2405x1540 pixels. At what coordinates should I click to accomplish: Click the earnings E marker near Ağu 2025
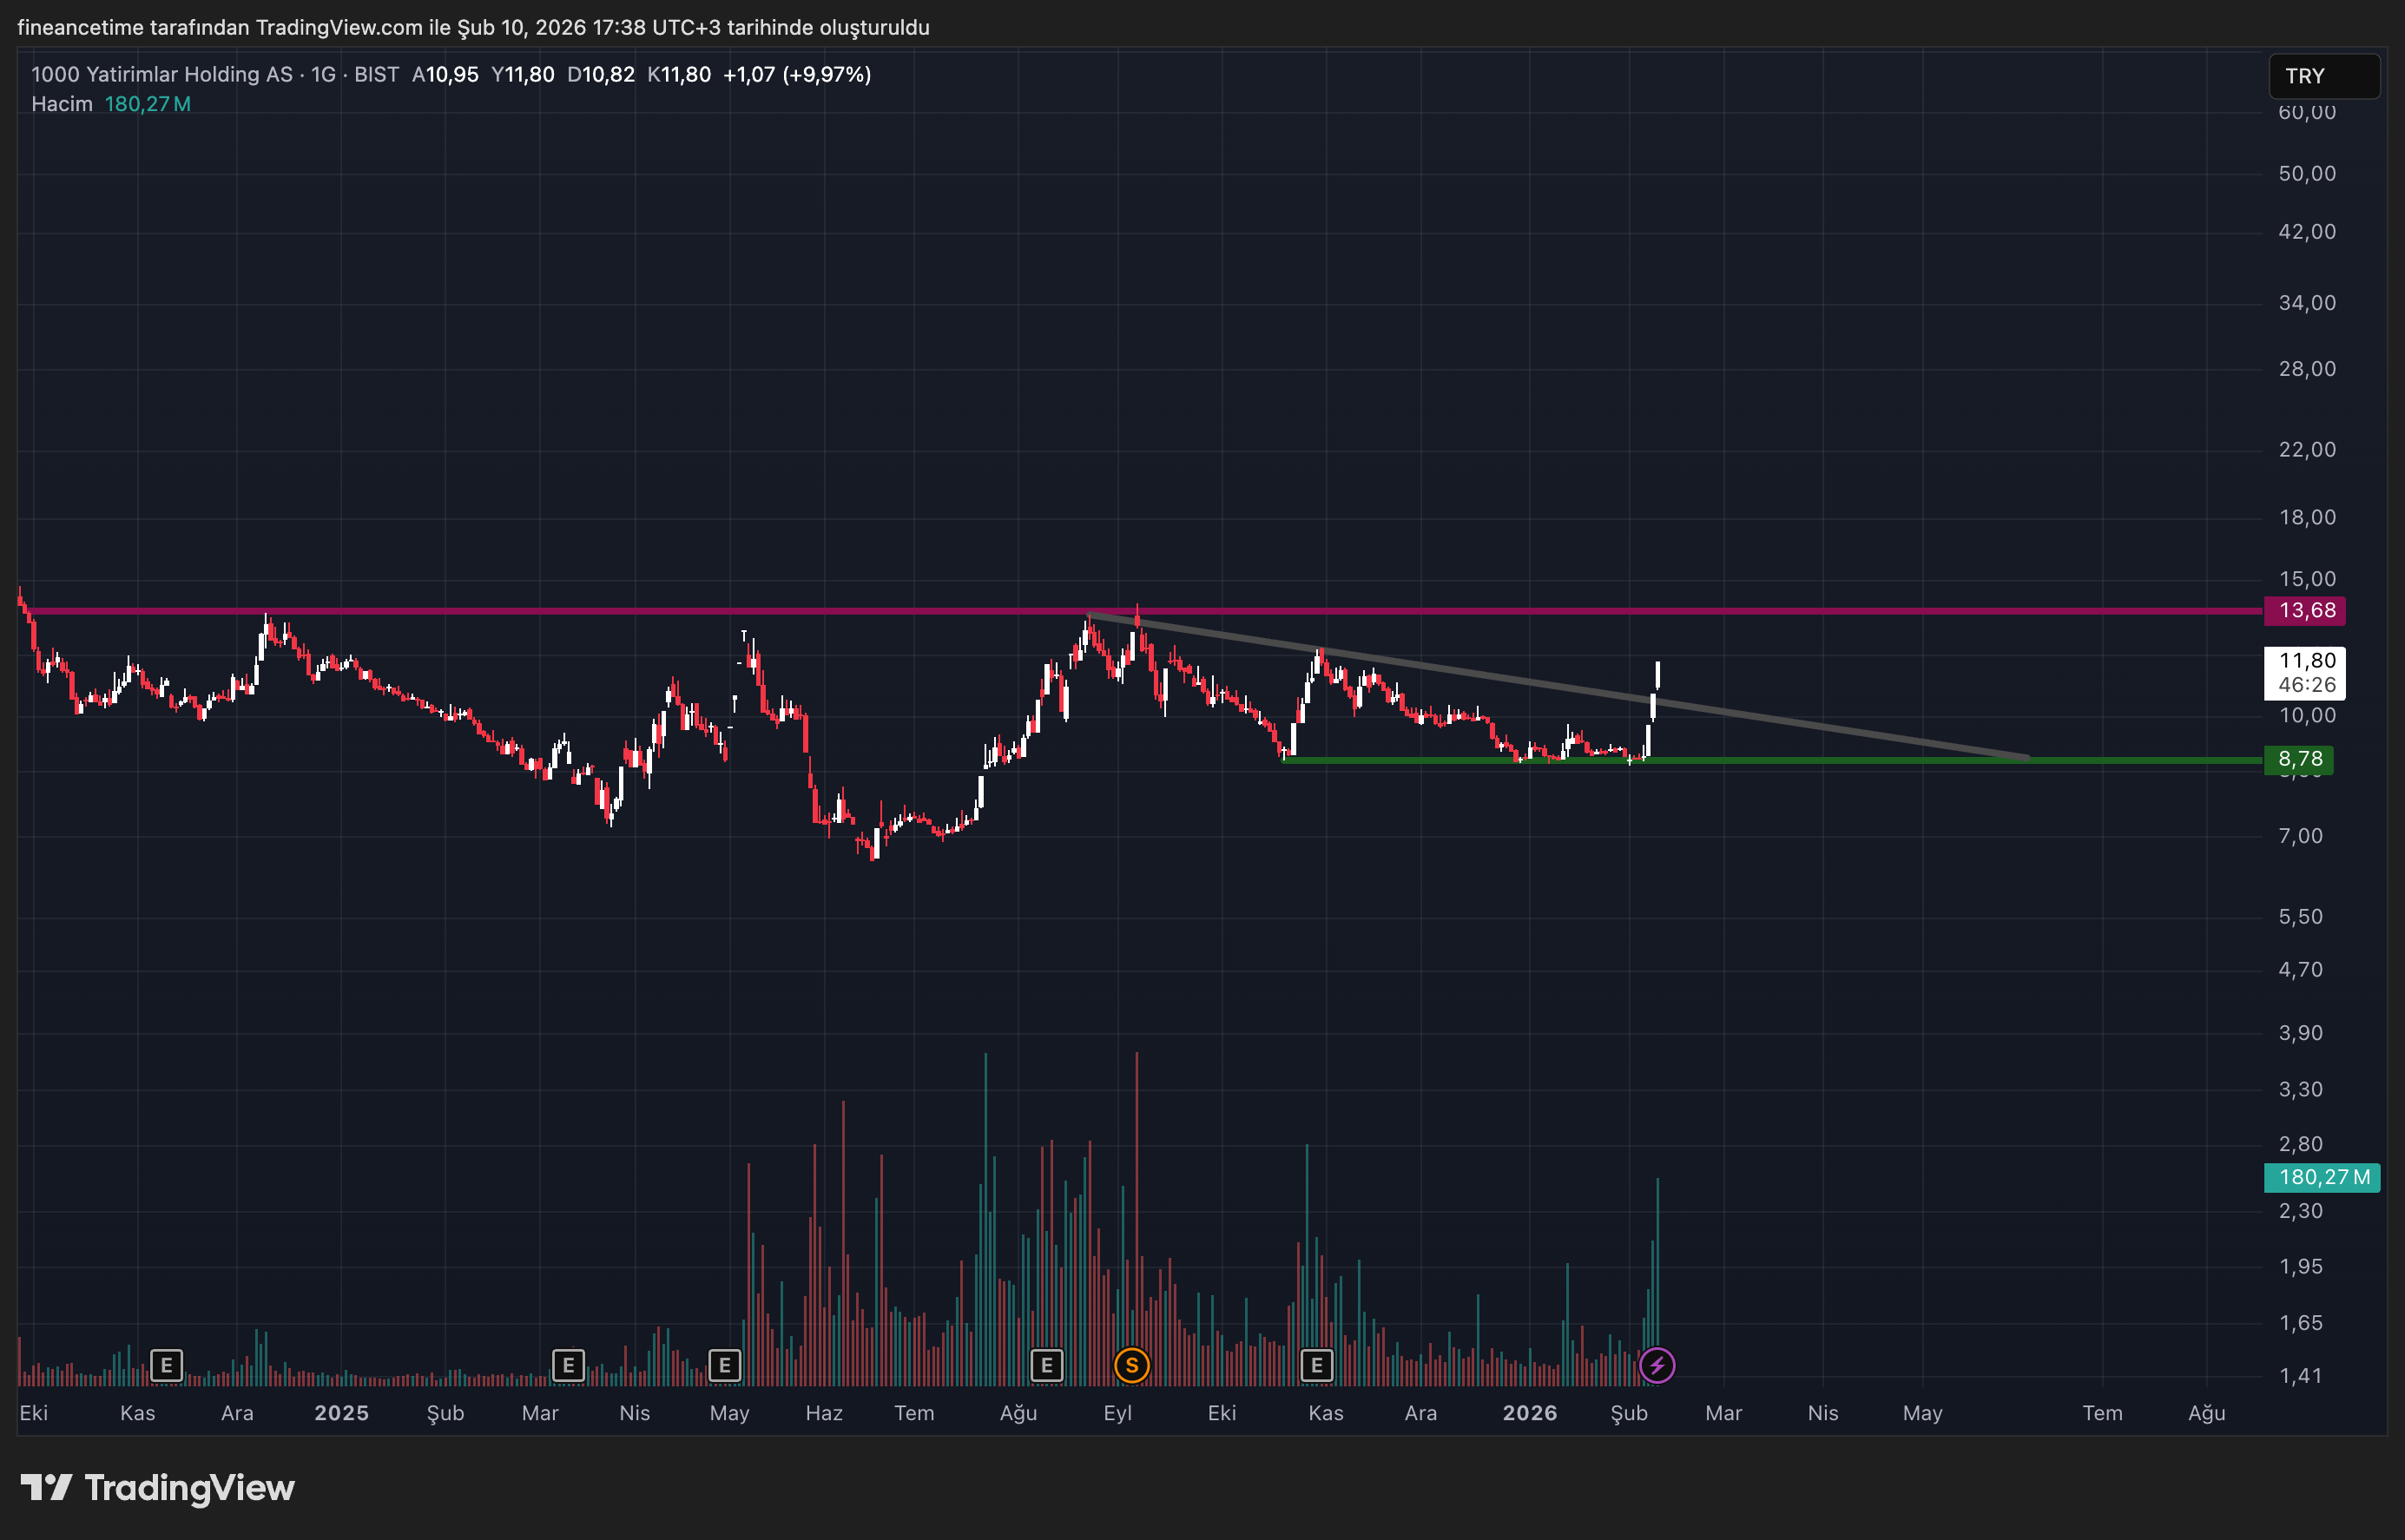(x=1046, y=1365)
